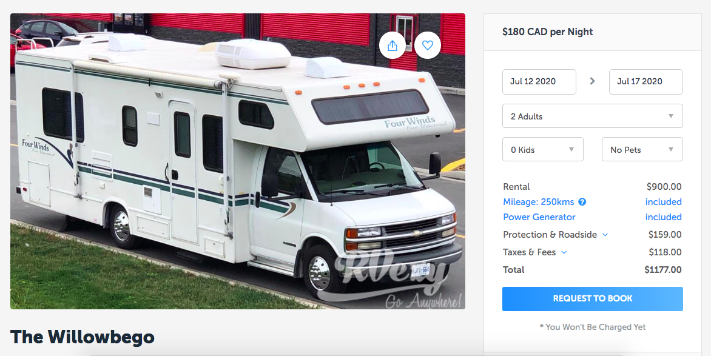Click the share icon on photo
711x356 pixels.
pyautogui.click(x=393, y=45)
